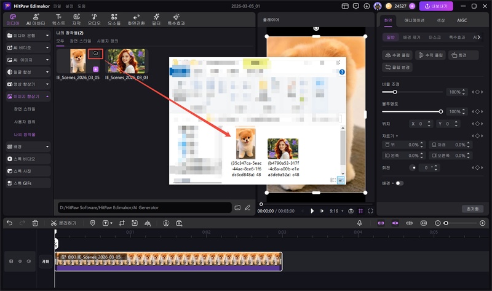Click the purple plus badge on the dog thumbnail
Viewport: 492px width, 291px height.
(x=95, y=69)
